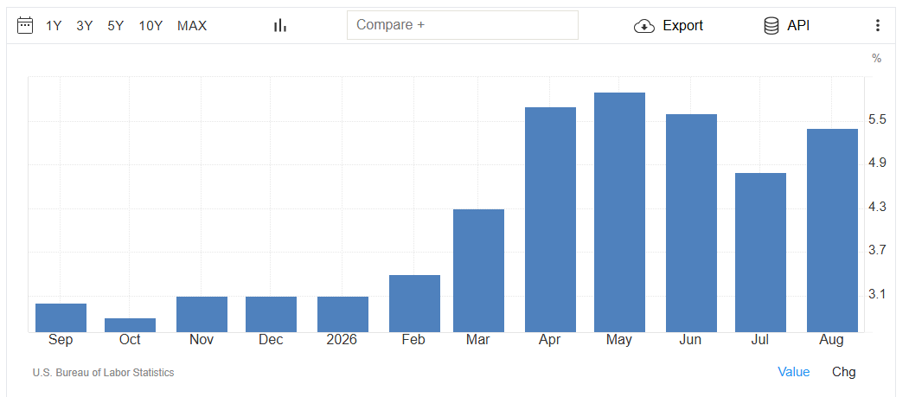Click the Compare + input field
The width and height of the screenshot is (909, 397).
pos(463,25)
